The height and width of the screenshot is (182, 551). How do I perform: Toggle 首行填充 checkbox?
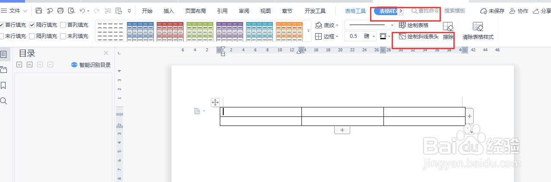coord(2,25)
